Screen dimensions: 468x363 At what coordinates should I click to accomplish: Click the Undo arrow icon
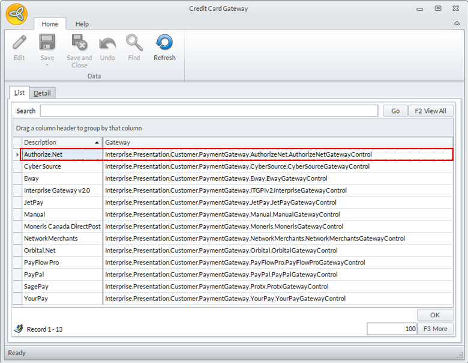pos(107,43)
